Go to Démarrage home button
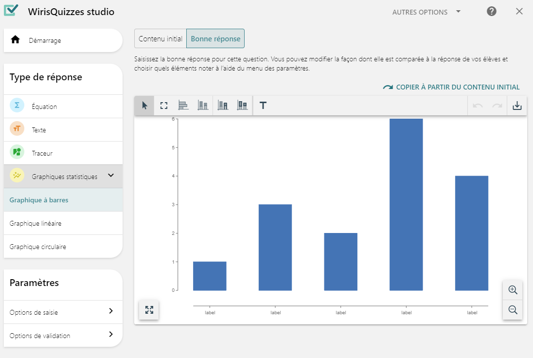533x358 pixels. pos(63,40)
